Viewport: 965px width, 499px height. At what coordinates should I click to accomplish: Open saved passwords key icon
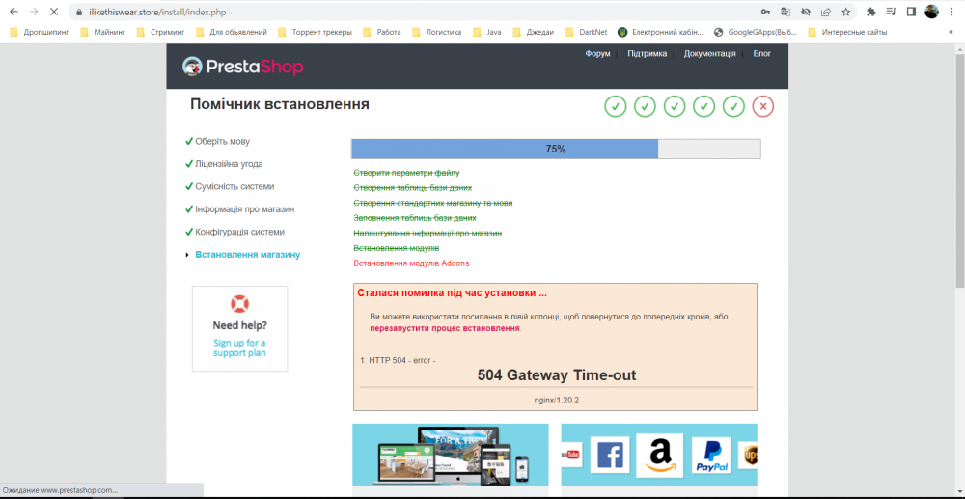[765, 12]
